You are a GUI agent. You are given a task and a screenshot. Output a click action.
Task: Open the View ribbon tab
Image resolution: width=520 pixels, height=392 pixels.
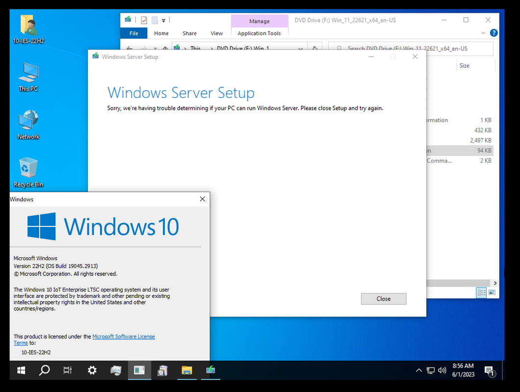[x=216, y=33]
